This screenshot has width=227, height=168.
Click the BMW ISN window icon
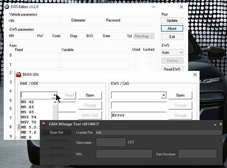point(19,75)
